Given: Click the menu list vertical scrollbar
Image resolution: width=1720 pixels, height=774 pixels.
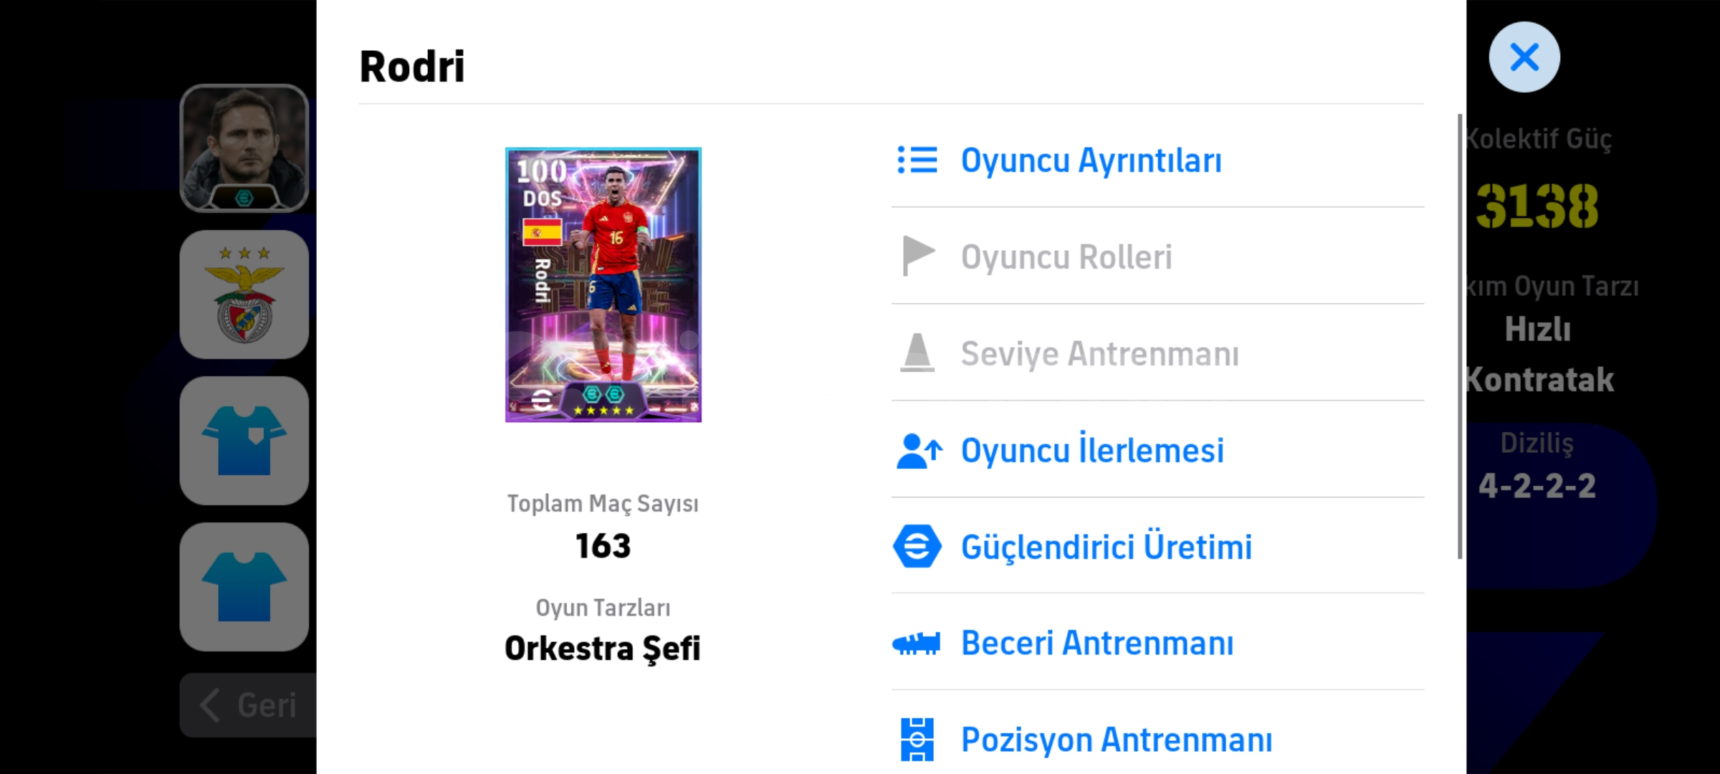Looking at the screenshot, I should pyautogui.click(x=1459, y=337).
